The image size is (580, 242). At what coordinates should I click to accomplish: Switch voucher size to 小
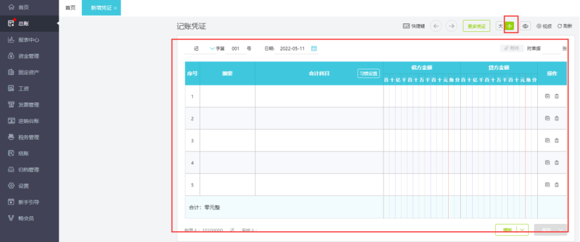[510, 26]
